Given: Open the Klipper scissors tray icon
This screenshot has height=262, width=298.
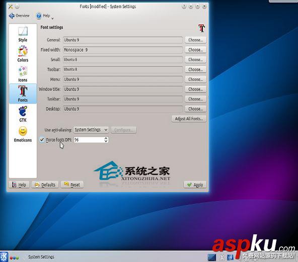Looking at the screenshot, I should [x=222, y=257].
